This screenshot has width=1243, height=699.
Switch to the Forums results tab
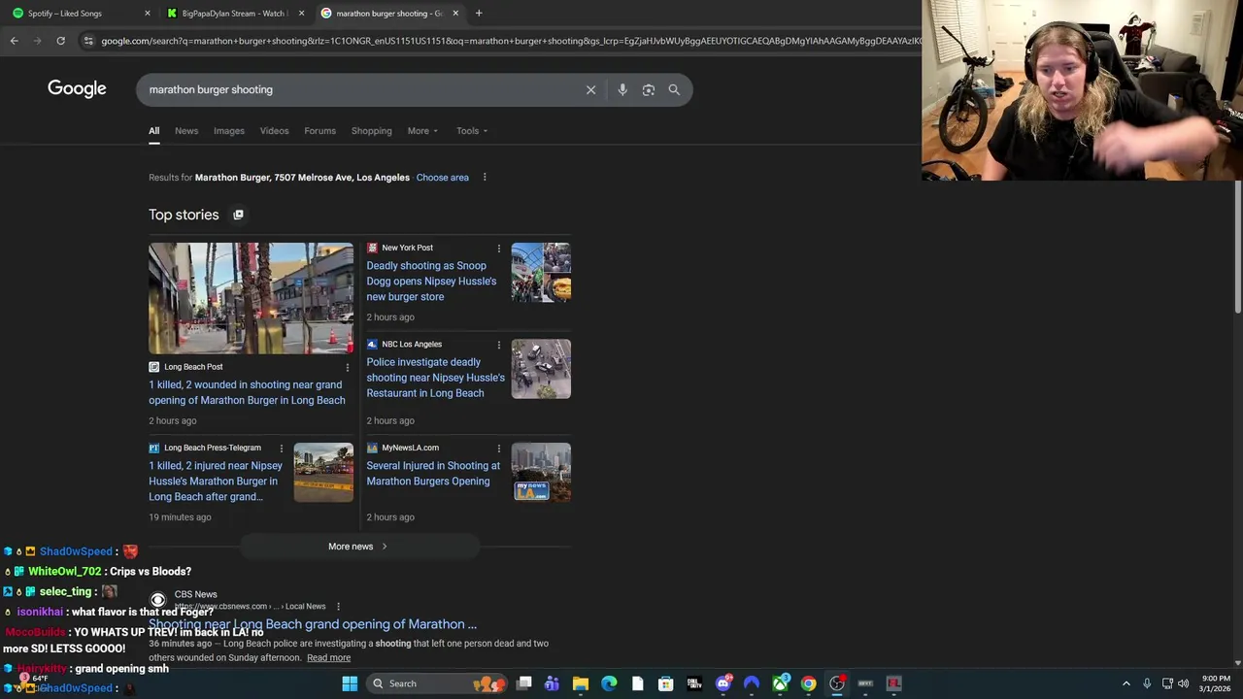coord(319,131)
